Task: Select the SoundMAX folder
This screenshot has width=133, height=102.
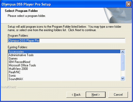Action: [64, 79]
